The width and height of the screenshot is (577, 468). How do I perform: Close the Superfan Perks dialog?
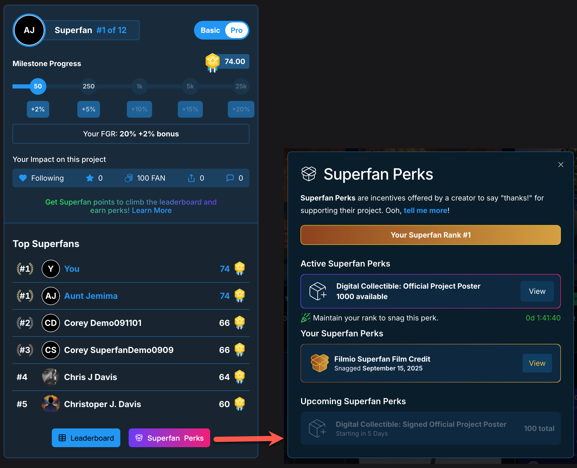click(561, 165)
